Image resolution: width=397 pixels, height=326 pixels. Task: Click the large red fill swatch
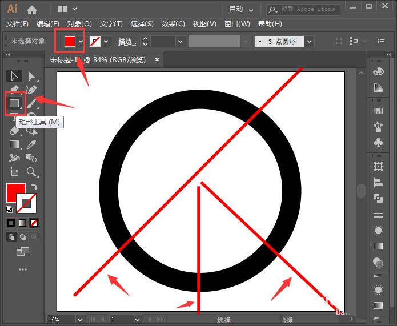(x=15, y=192)
